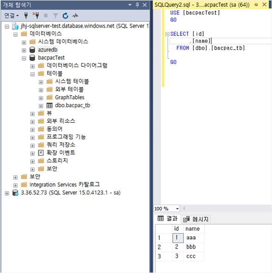Click the filter funnel icon
Screen dimensions: 272x273
(55, 16)
